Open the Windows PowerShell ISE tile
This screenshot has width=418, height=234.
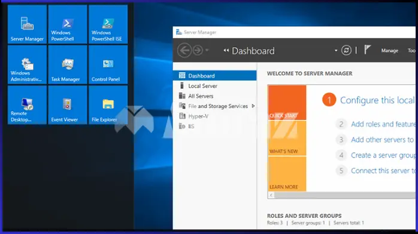click(108, 24)
